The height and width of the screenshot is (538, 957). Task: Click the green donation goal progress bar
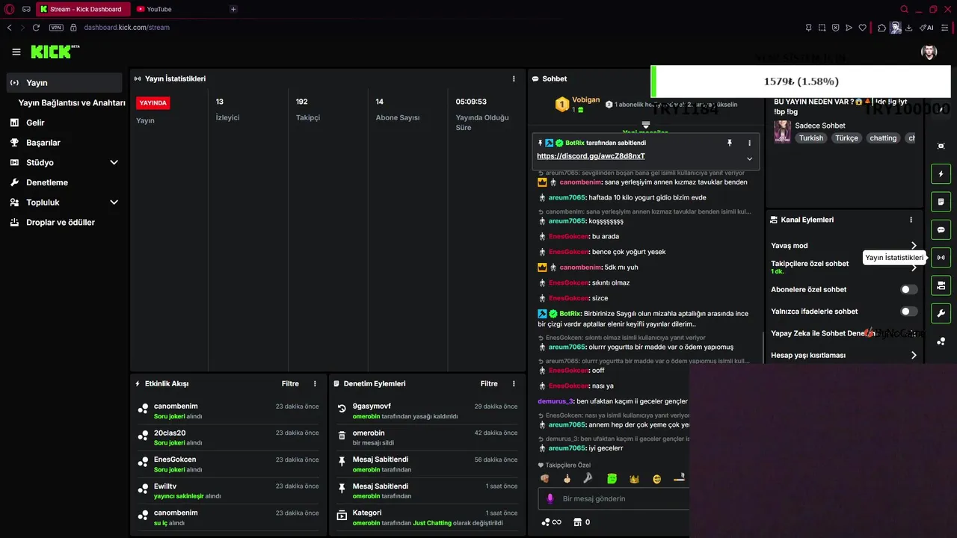tap(801, 81)
